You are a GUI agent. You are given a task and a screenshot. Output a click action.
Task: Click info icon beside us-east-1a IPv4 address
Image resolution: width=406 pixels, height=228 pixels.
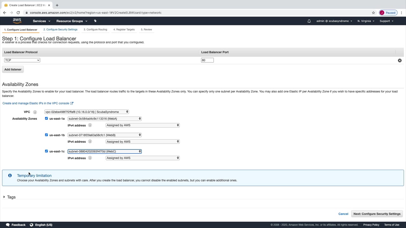pyautogui.click(x=90, y=125)
